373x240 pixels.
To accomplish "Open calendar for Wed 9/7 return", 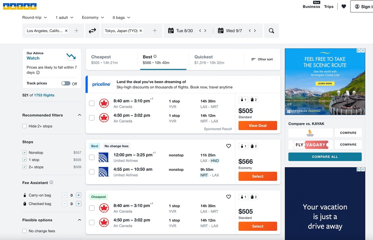I will 230,31.
